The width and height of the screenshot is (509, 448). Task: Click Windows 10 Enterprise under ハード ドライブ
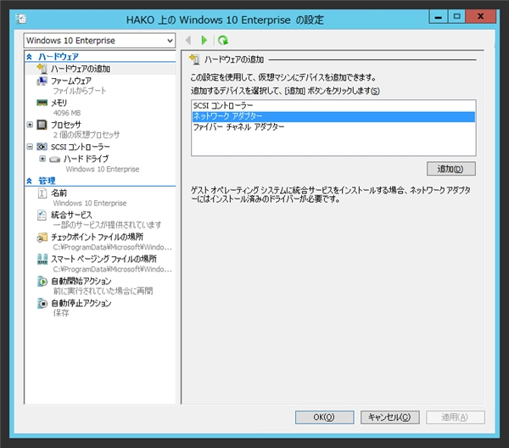click(103, 169)
